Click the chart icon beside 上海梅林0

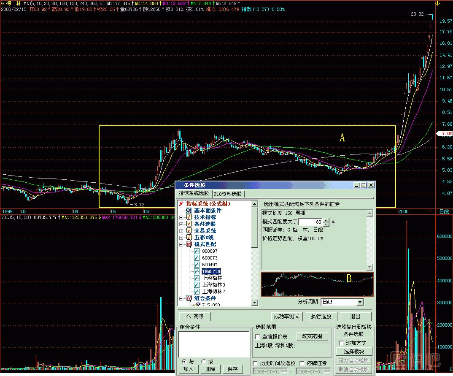[197, 285]
